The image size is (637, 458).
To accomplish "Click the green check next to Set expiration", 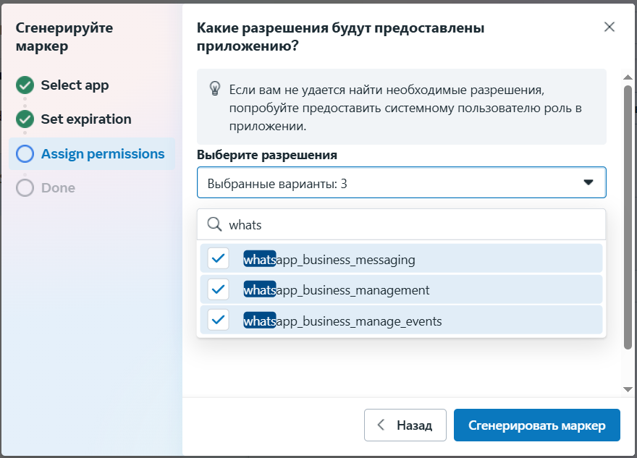I will coord(25,119).
